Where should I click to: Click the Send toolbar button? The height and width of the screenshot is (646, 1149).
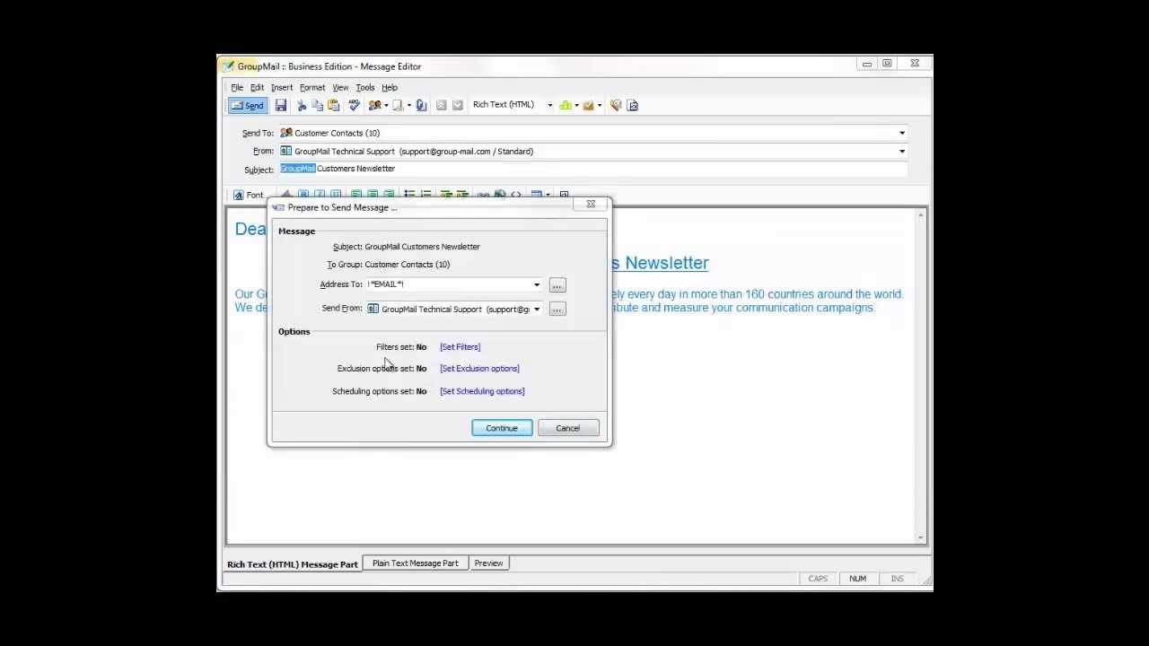click(x=248, y=106)
